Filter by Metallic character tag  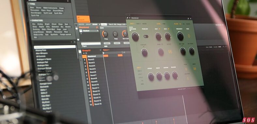[x=49, y=32]
